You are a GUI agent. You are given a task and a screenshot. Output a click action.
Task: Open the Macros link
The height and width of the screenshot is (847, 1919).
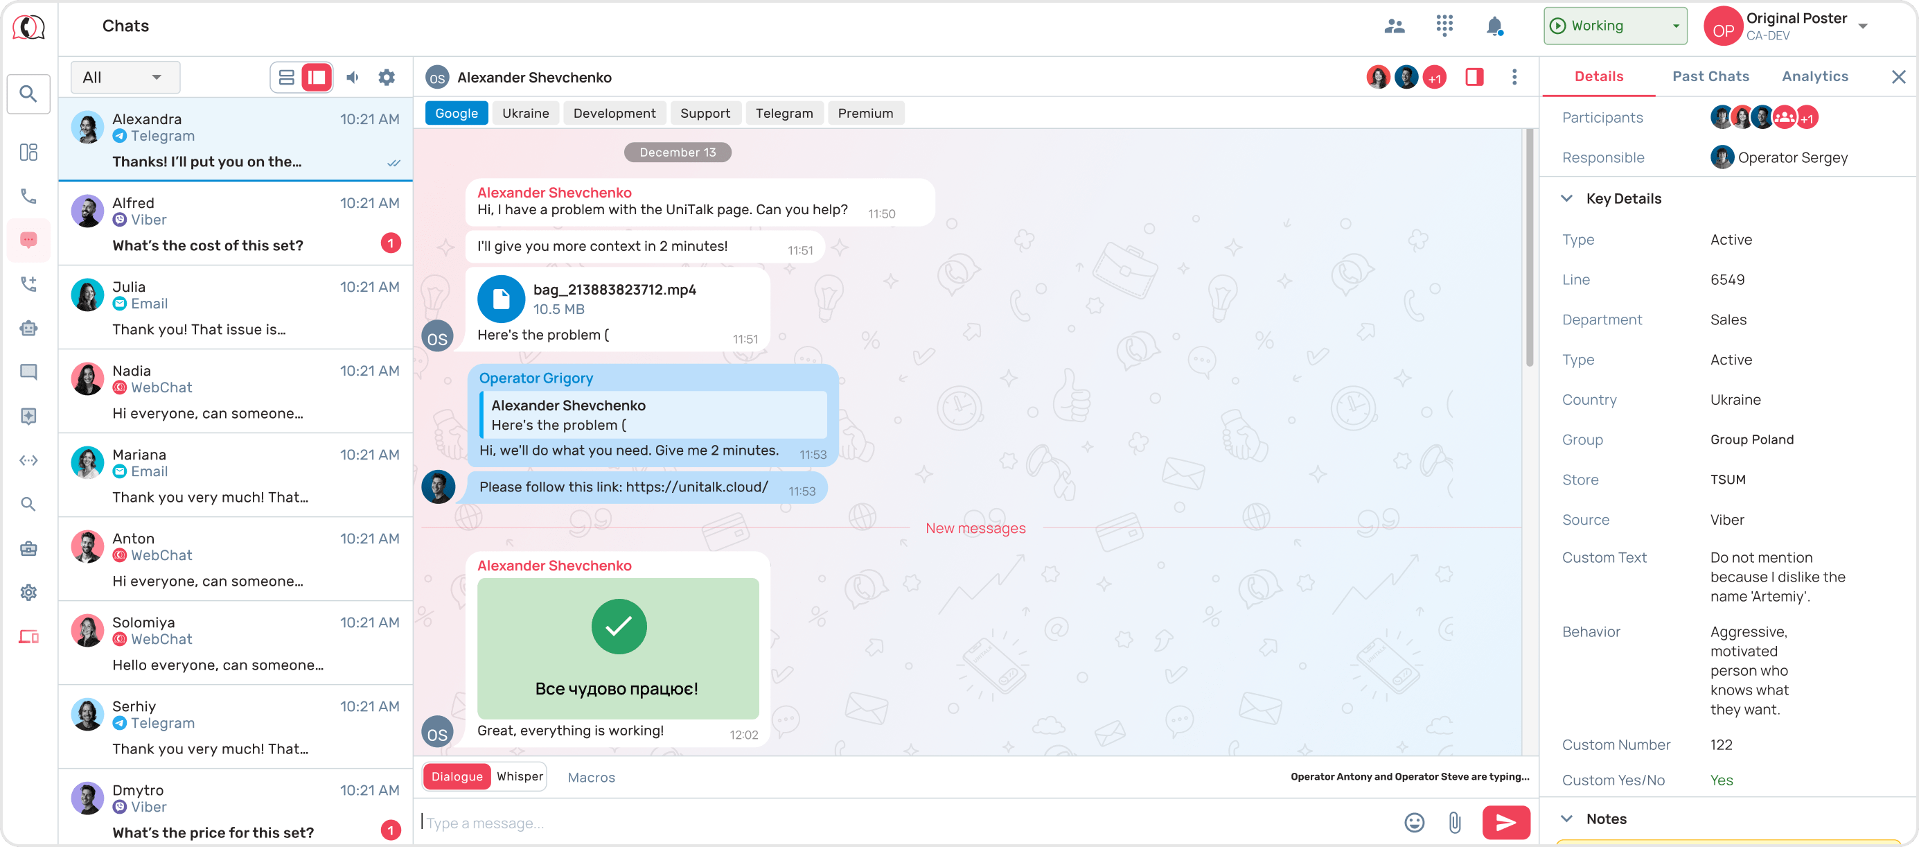pos(591,777)
